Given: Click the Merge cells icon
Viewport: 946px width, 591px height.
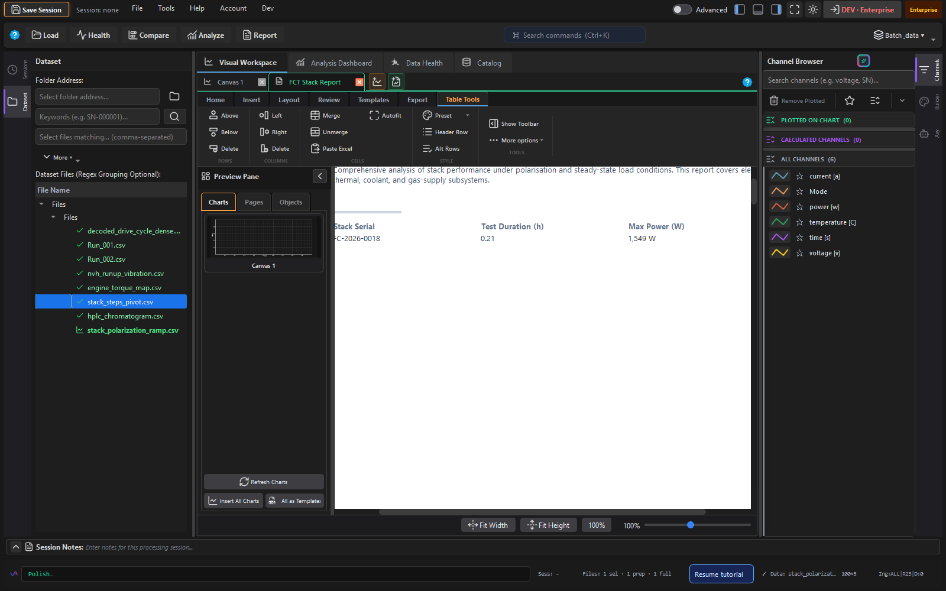Looking at the screenshot, I should pos(315,116).
